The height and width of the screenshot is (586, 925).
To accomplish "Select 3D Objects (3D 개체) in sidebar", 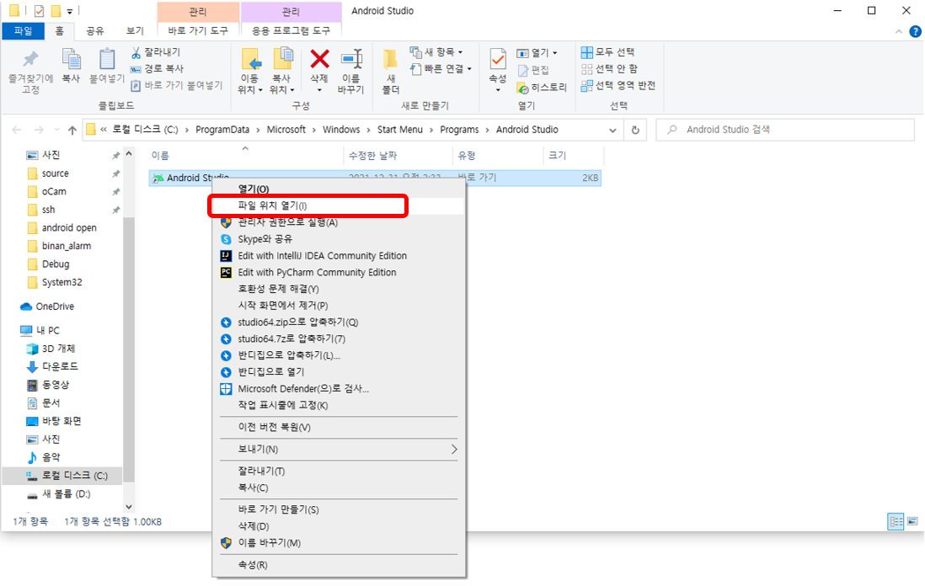I will pos(51,349).
